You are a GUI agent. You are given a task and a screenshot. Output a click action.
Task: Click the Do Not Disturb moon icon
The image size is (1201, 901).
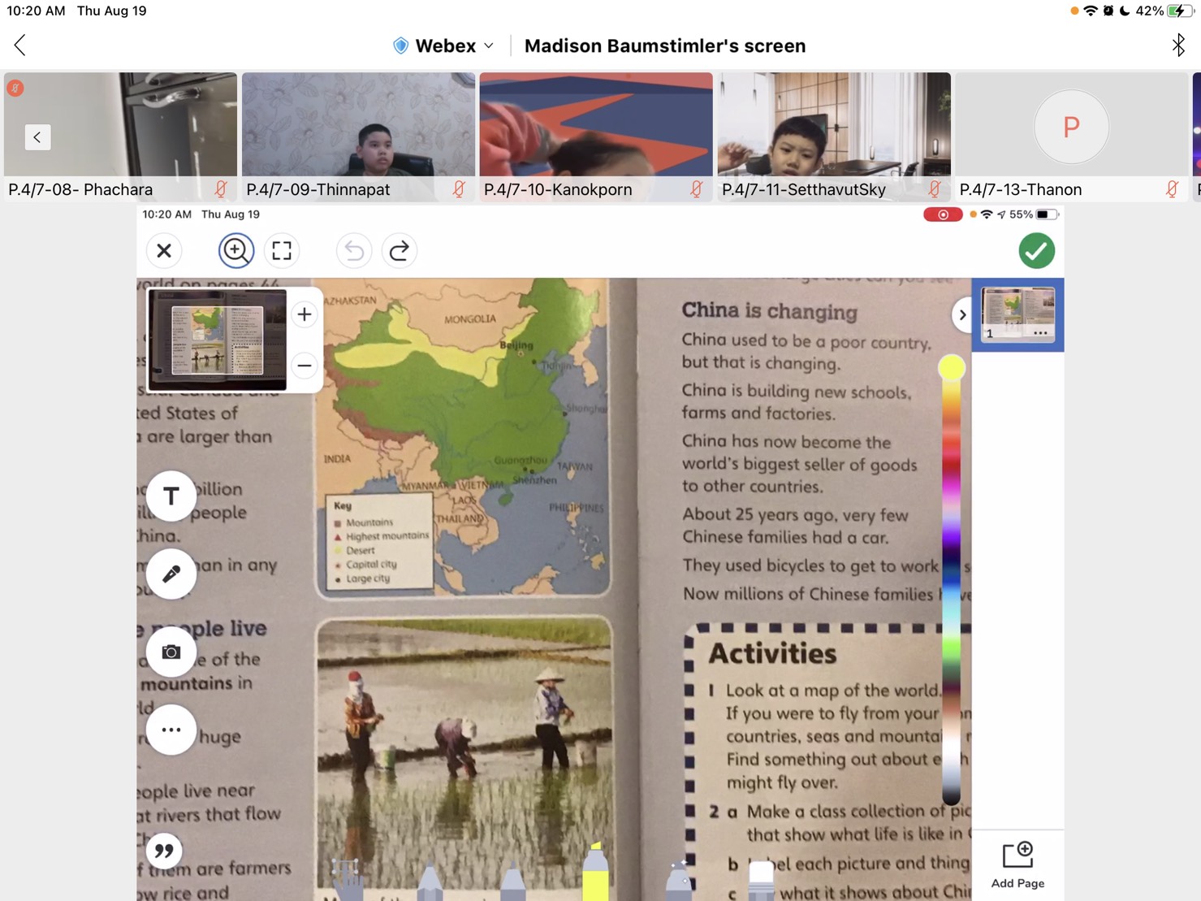tap(1125, 11)
